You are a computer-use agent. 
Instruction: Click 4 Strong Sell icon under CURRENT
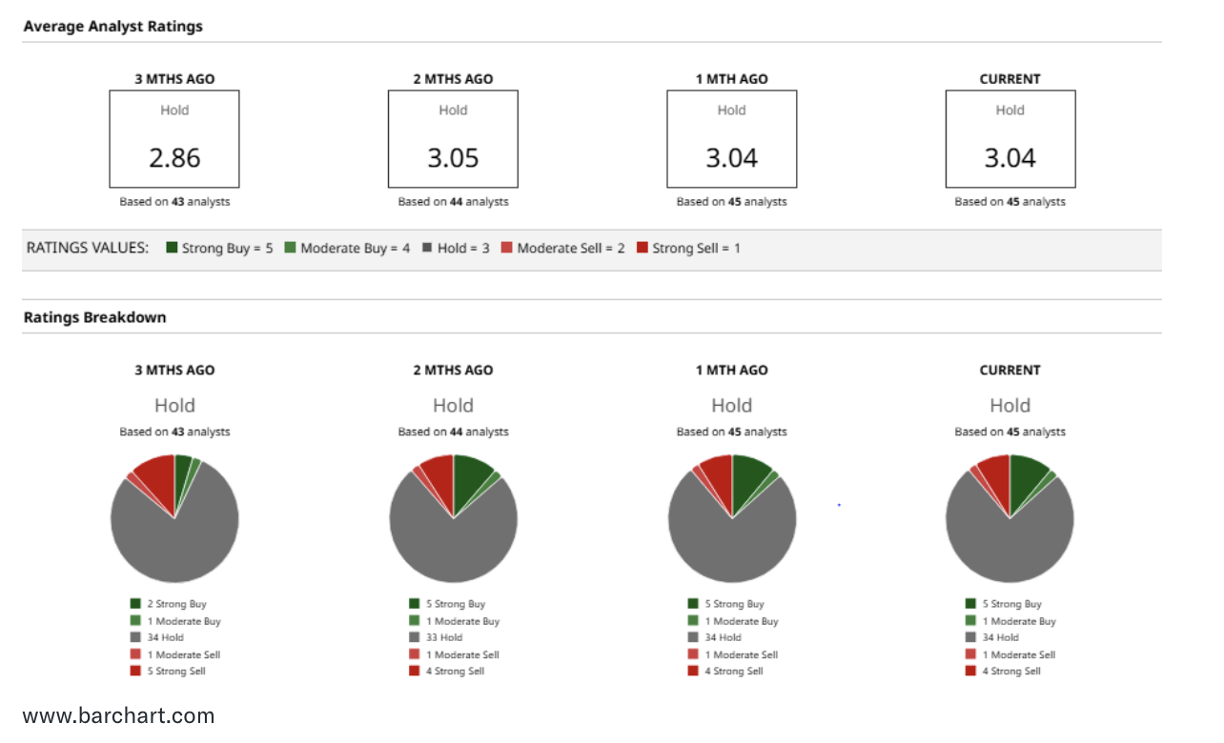coord(971,672)
